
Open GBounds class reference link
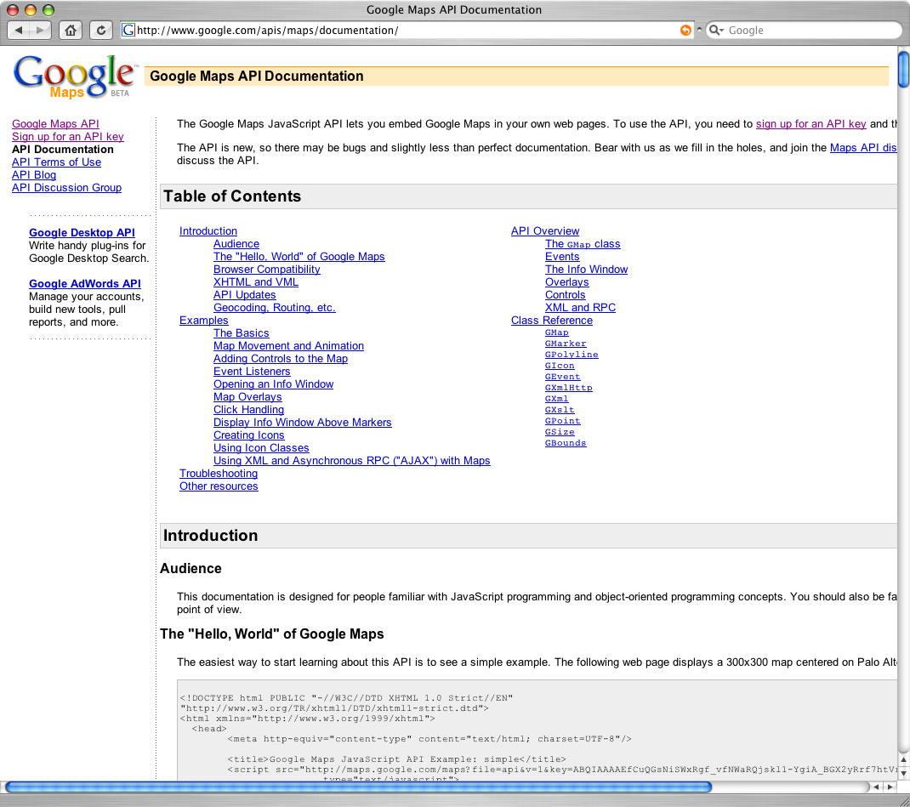[566, 443]
